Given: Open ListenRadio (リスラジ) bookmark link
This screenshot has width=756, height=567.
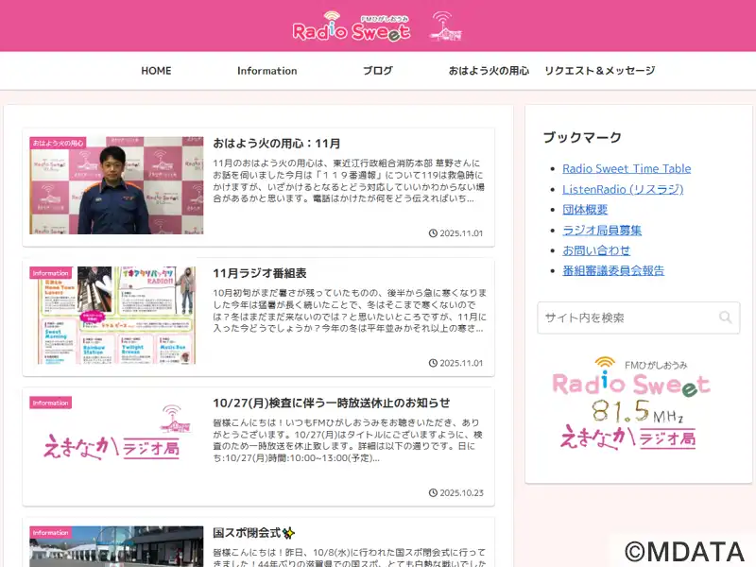Looking at the screenshot, I should [622, 189].
